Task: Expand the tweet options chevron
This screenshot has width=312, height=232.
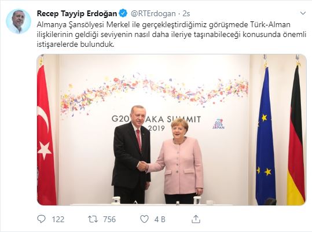Action: (303, 13)
